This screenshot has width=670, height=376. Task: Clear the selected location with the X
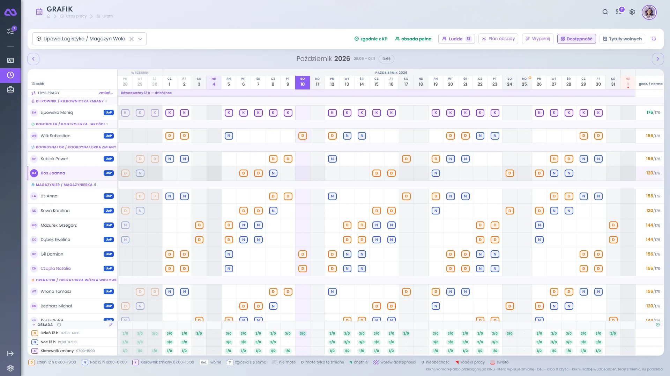[x=132, y=39]
